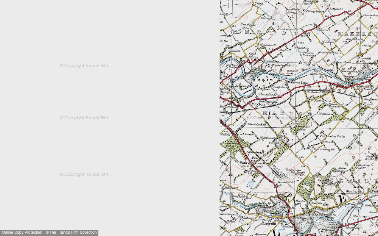
Task: Click the Muirhouselaw label
Action: click(268, 138)
